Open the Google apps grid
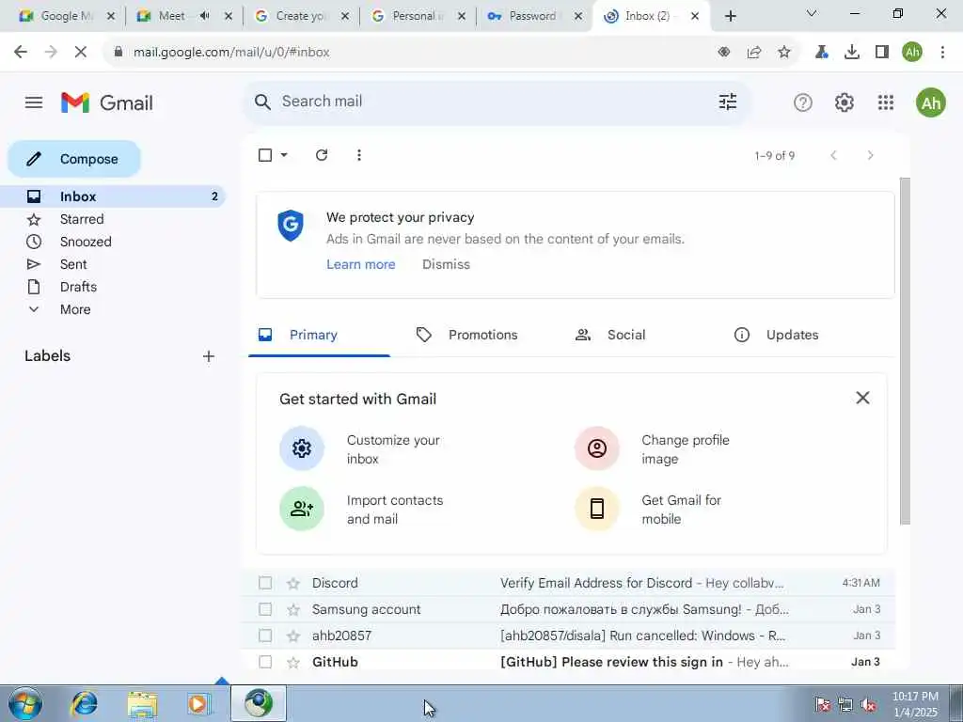 [x=886, y=102]
